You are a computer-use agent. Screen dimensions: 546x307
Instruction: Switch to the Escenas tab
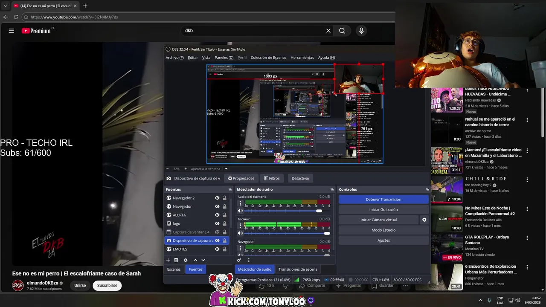174,269
